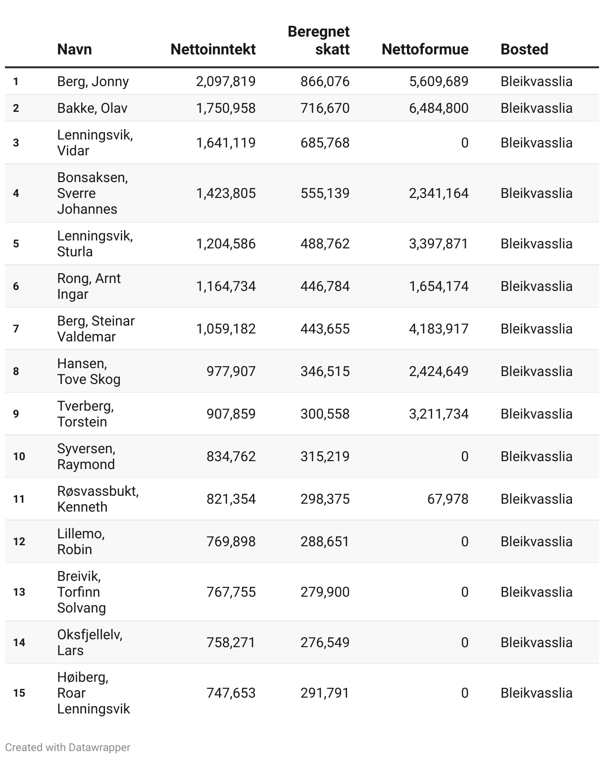Click the Navn column header
The image size is (604, 759).
pyautogui.click(x=74, y=49)
